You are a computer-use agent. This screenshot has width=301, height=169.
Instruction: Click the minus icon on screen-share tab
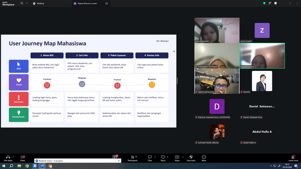coord(107,3)
